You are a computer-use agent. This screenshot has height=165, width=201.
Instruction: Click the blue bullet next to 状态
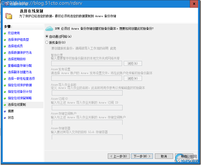[x=5, y=118]
